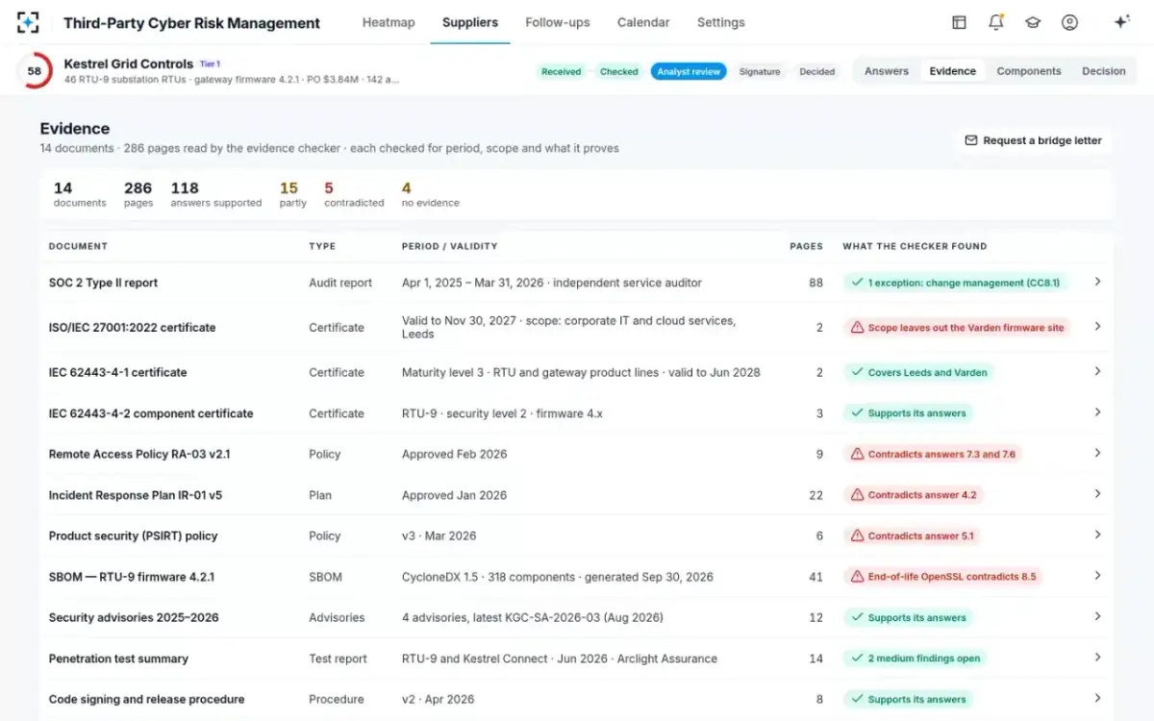Image resolution: width=1154 pixels, height=721 pixels.
Task: Click the envelope icon in Request a bridge letter
Action: point(970,140)
